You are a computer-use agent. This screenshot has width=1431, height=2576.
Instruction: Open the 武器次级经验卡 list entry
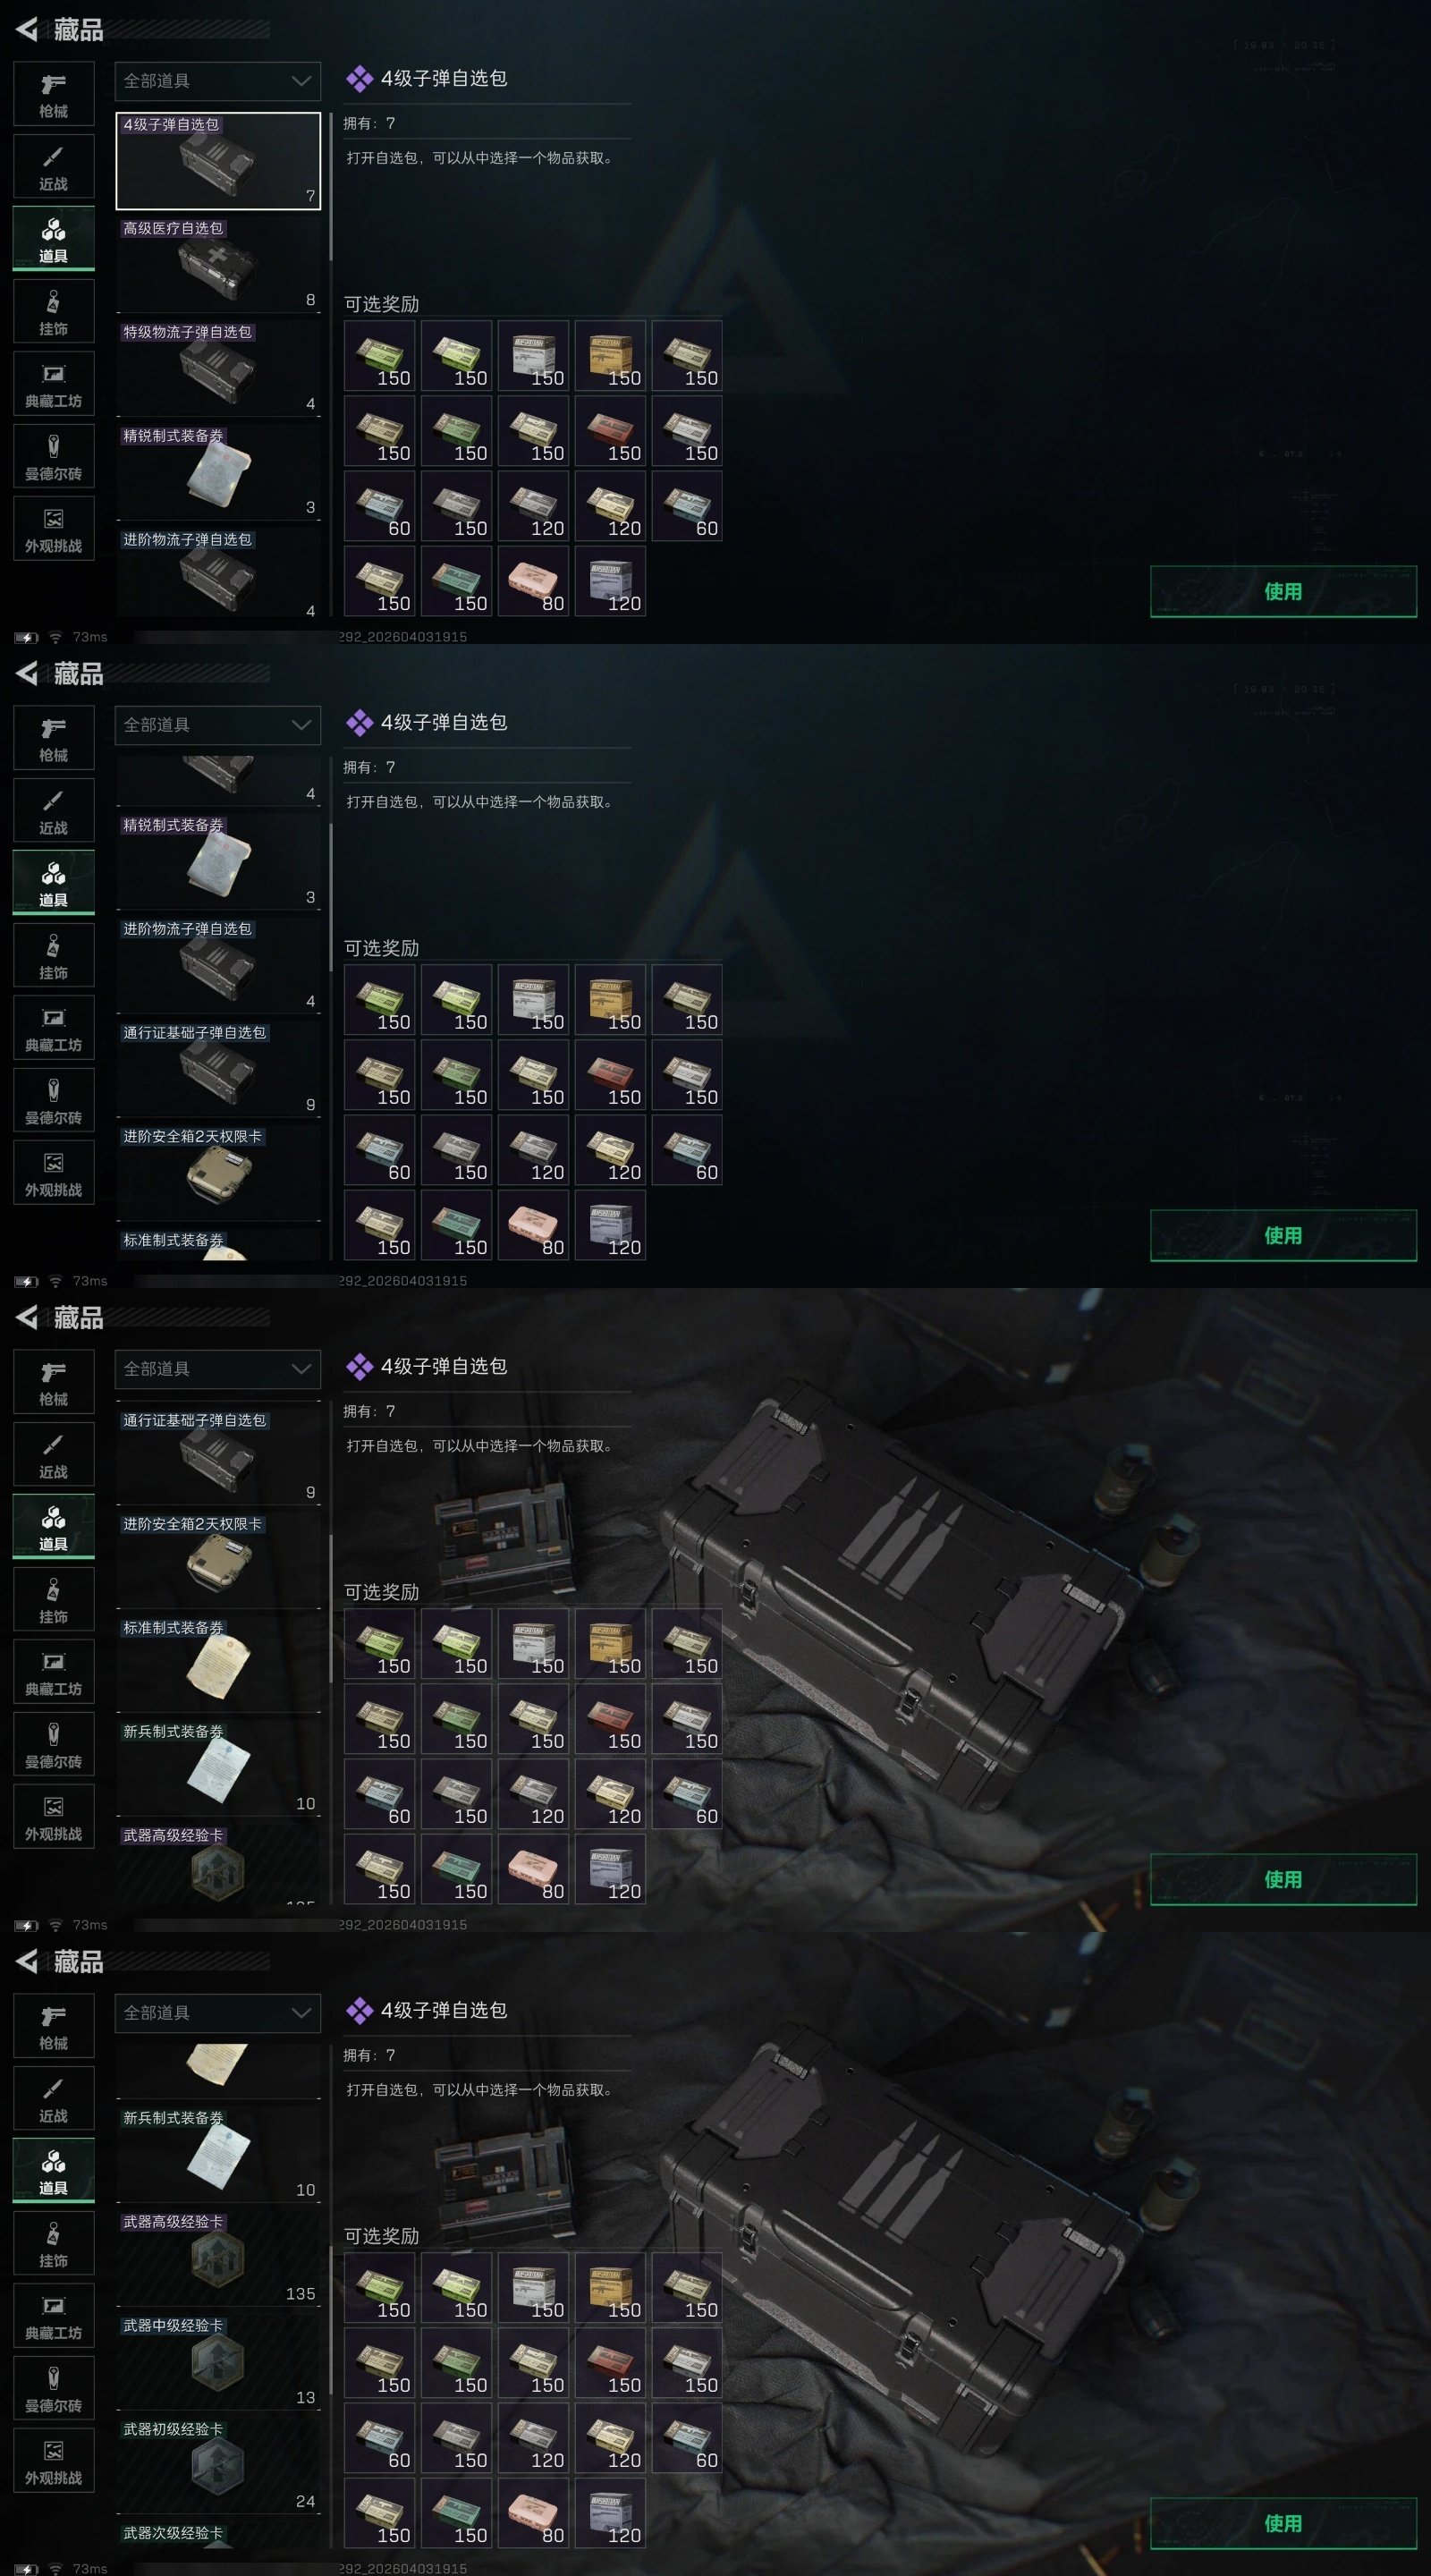point(218,2535)
